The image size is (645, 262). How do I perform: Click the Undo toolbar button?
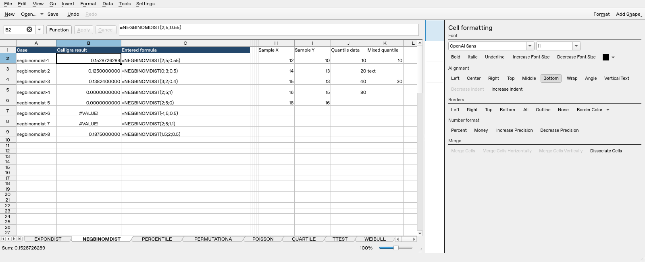point(73,14)
